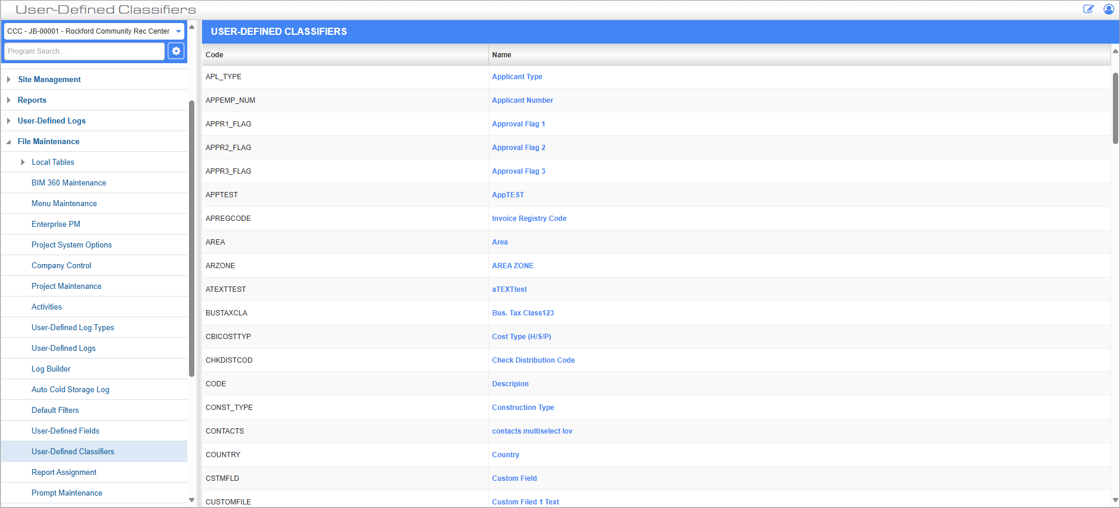Open Project Maintenance
This screenshot has width=1120, height=508.
tap(67, 286)
